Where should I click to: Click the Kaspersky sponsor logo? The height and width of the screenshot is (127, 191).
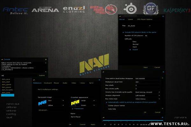coord(177,10)
